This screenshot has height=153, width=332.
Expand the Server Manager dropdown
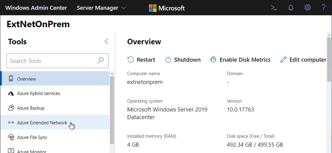(x=101, y=8)
